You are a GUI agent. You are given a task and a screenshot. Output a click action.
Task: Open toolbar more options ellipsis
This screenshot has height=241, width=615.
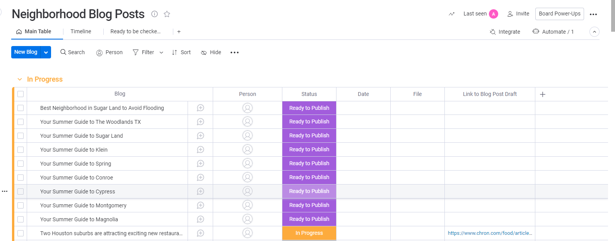234,53
